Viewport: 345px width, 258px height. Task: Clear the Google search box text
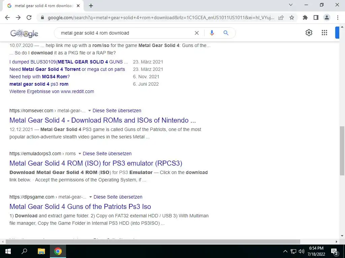coord(197,33)
